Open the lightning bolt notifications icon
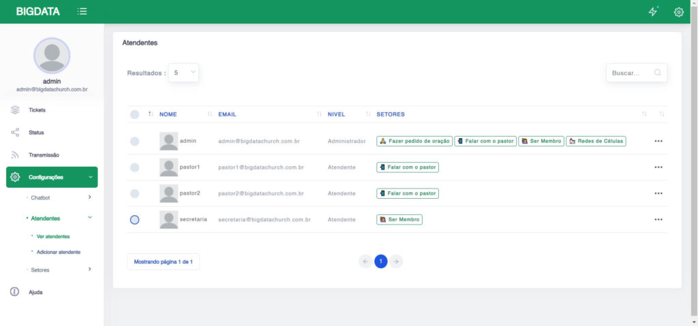Viewport: 698px width, 326px height. tap(653, 12)
